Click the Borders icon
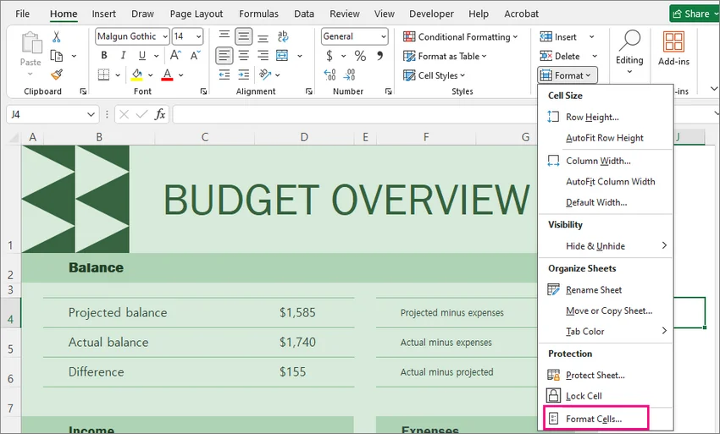Image resolution: width=720 pixels, height=434 pixels. point(104,74)
